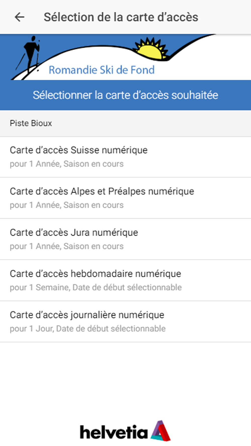Click the season subtitle under the Suisse card
Viewport: 251px width, 446px height.
click(x=67, y=164)
